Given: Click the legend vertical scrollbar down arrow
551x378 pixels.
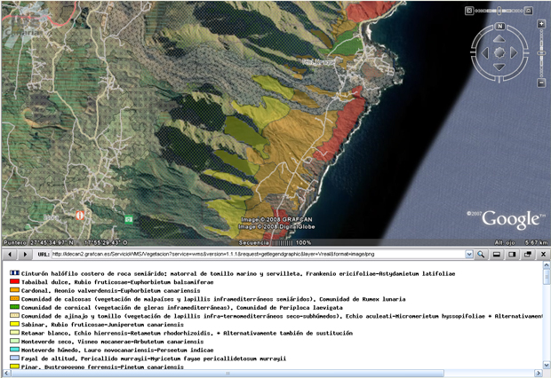Looking at the screenshot, I should [x=547, y=365].
